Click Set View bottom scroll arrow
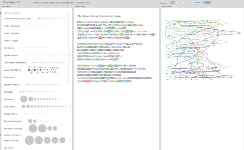 coord(69,82)
